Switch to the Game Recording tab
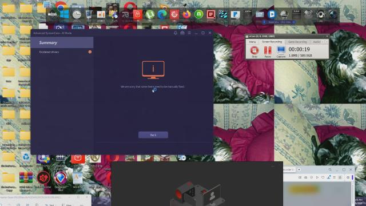Viewport: 366px width, 206px height. coord(297,42)
